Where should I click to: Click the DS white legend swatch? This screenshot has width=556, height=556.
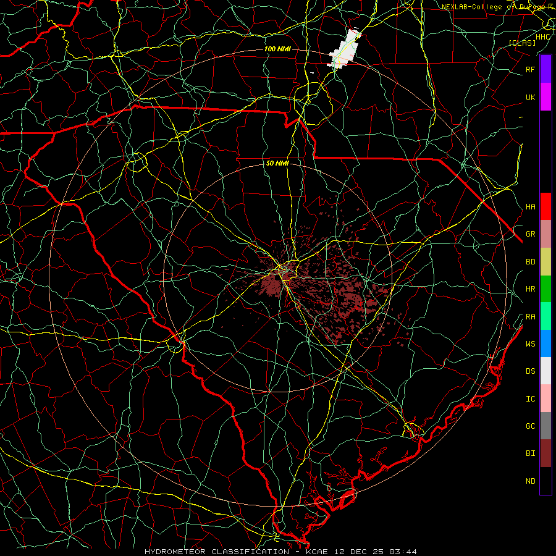[x=545, y=371]
